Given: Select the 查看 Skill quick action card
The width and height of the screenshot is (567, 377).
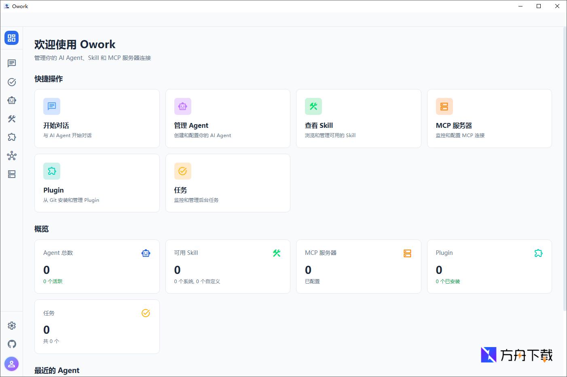Looking at the screenshot, I should coord(358,119).
